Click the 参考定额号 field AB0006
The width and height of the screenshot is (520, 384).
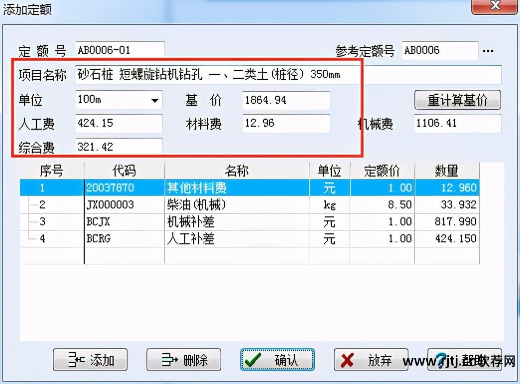440,50
